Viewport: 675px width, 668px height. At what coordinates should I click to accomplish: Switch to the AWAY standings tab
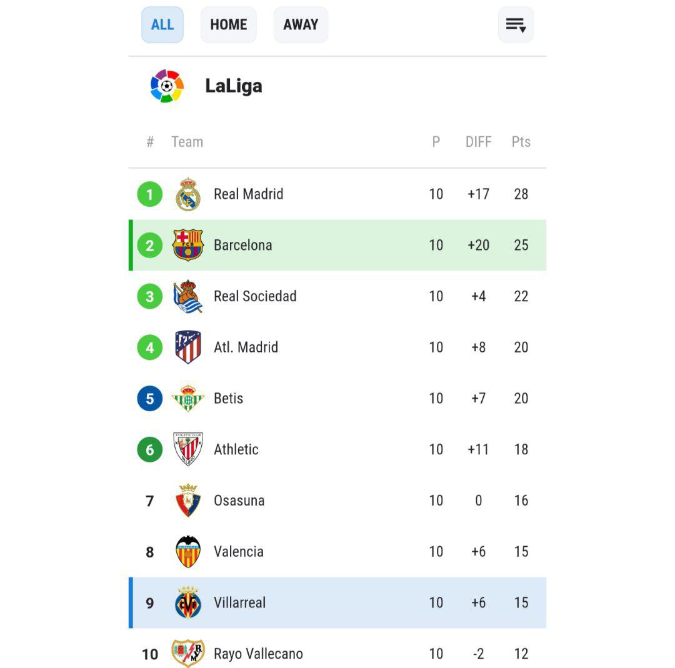pyautogui.click(x=301, y=24)
